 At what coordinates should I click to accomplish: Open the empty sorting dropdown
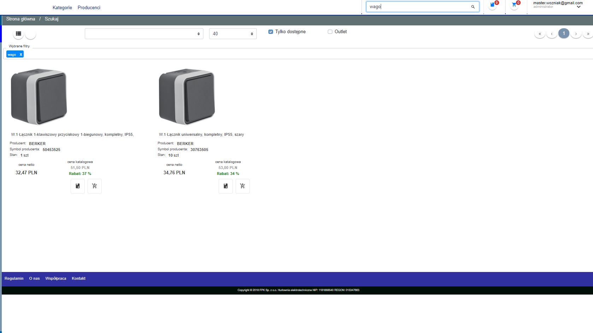tap(144, 34)
